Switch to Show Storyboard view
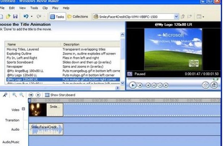Image resolution: width=224 pixels, height=146 pixels. click(x=60, y=95)
